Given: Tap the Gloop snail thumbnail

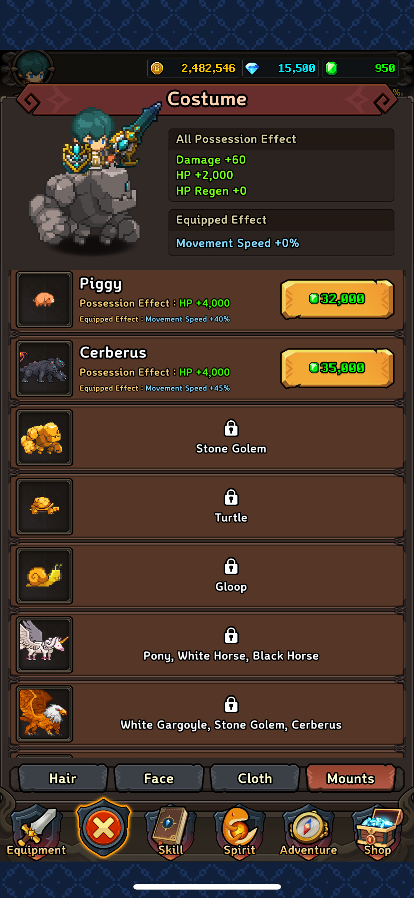Looking at the screenshot, I should click(x=44, y=575).
